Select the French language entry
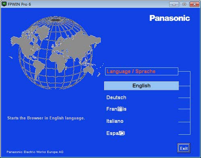Image resolution: width=201 pixels, height=158 pixels. pos(116,109)
